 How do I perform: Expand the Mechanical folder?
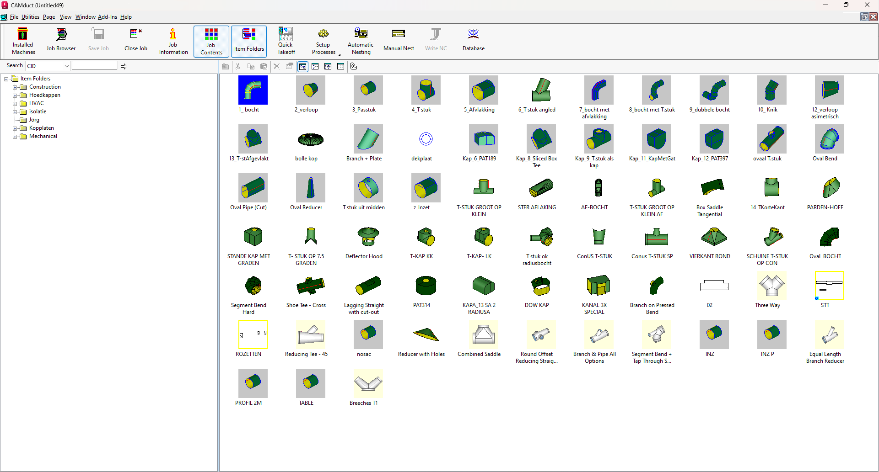tap(14, 136)
